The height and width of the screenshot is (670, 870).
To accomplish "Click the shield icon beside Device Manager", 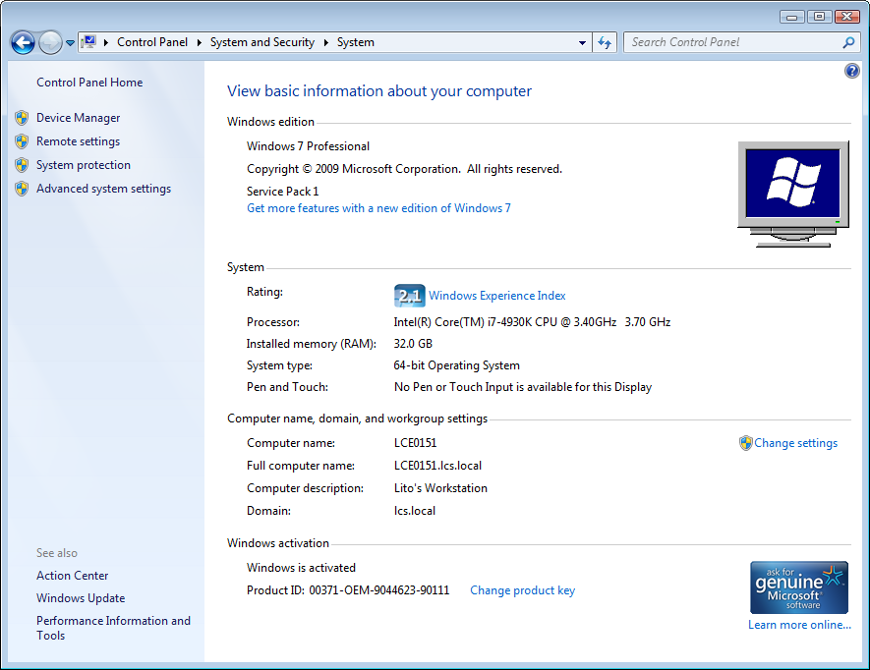I will tap(22, 118).
